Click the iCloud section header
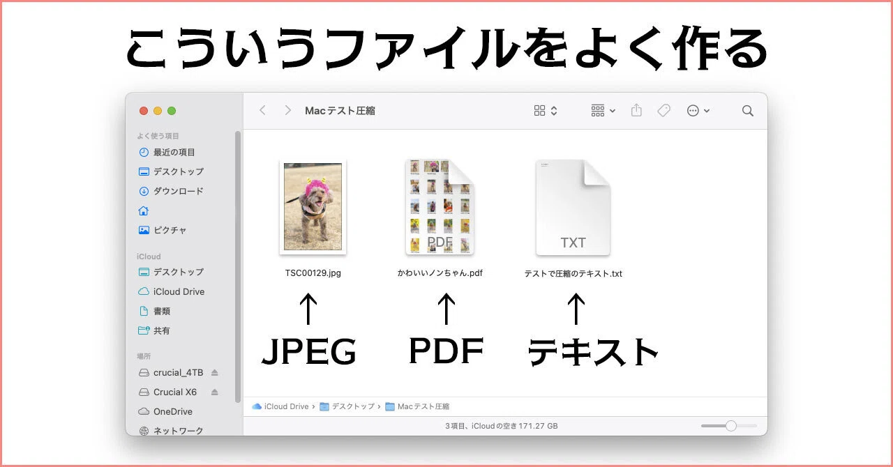 [149, 257]
